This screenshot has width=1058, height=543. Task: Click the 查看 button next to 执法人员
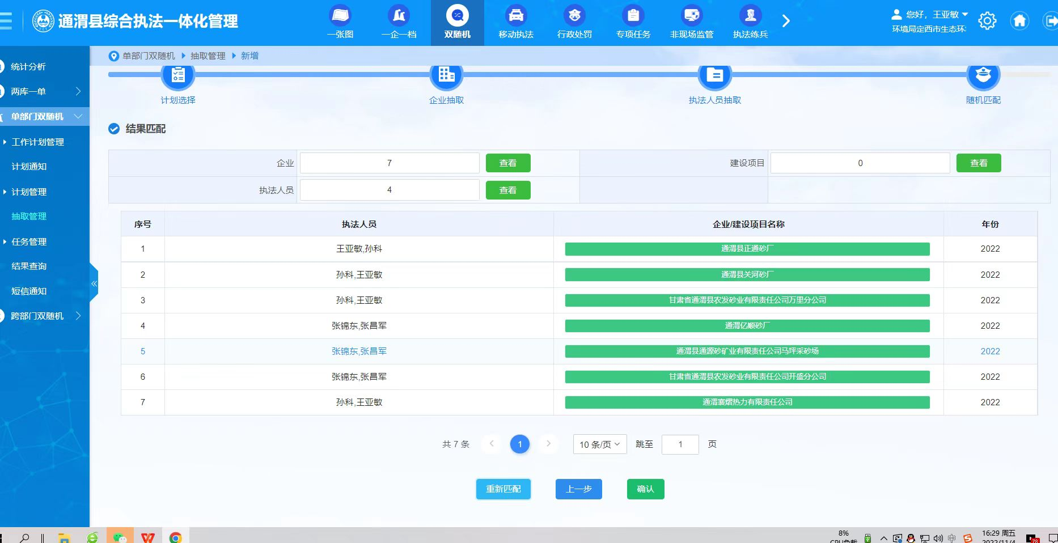(507, 190)
